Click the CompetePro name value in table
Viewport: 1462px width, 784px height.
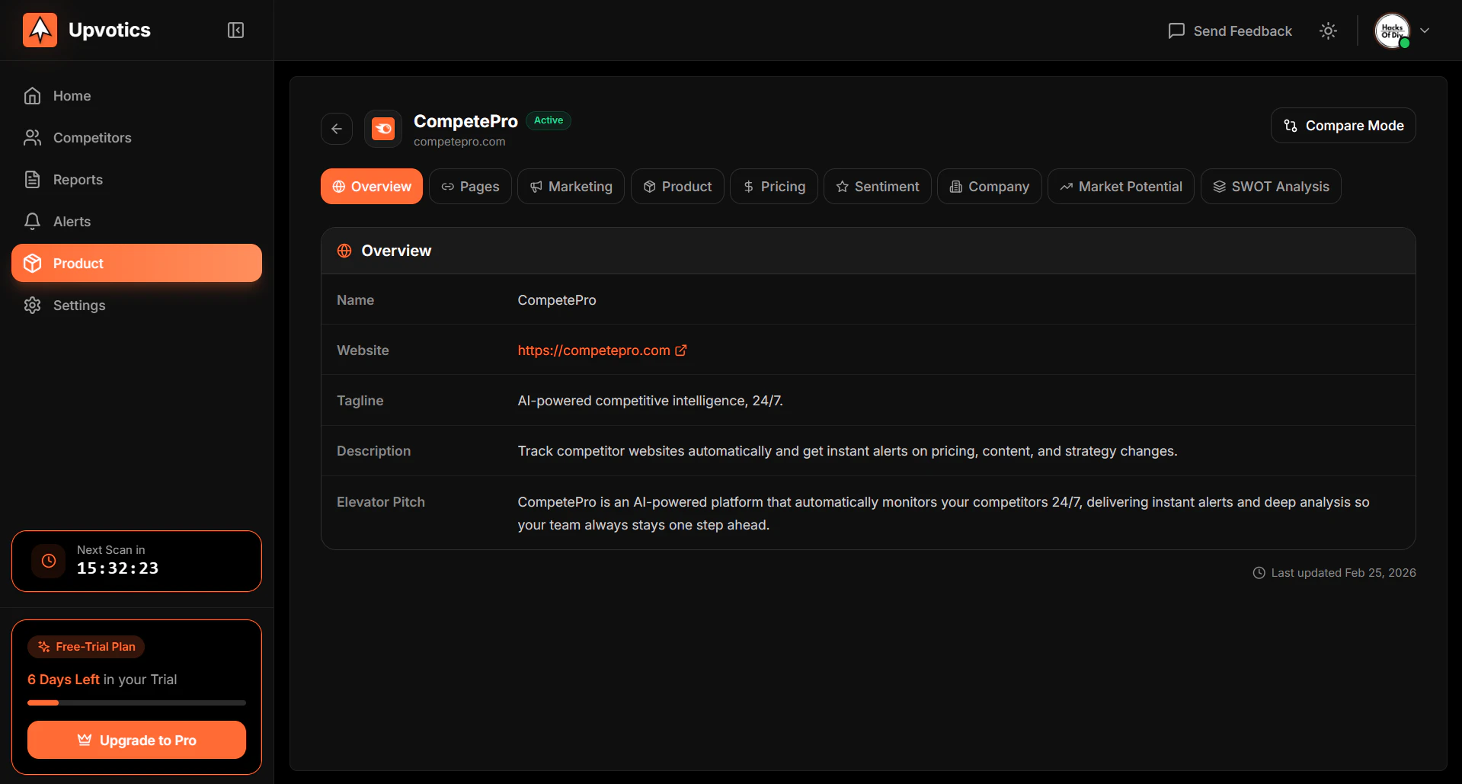click(557, 300)
